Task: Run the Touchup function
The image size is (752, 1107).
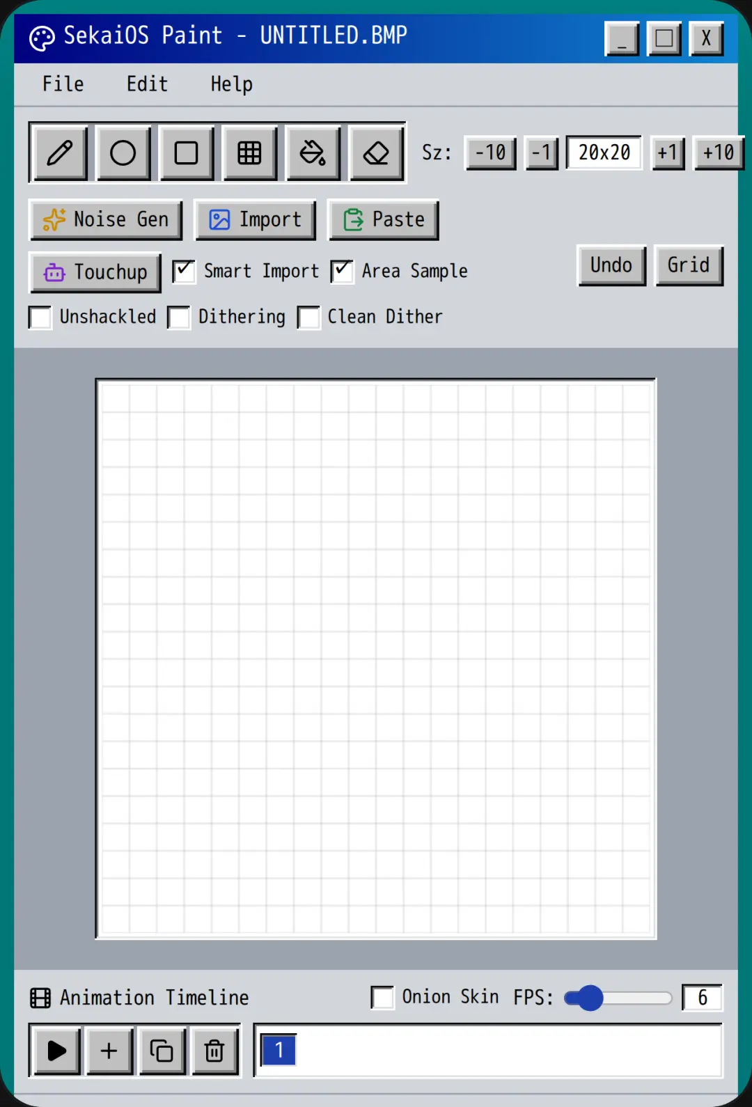Action: (95, 272)
